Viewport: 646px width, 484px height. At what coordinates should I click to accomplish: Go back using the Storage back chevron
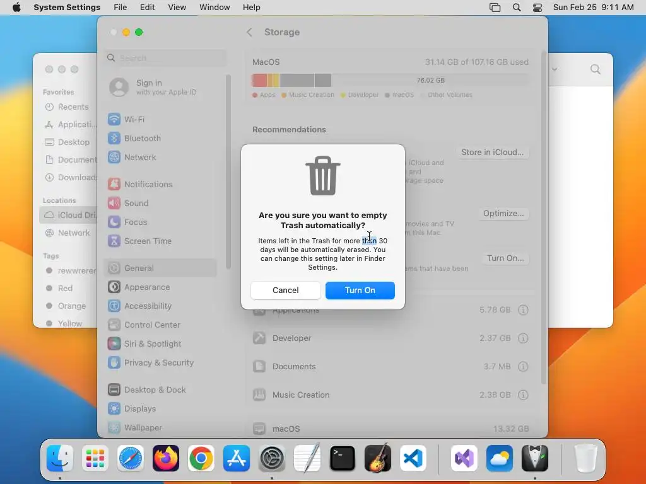click(x=249, y=32)
